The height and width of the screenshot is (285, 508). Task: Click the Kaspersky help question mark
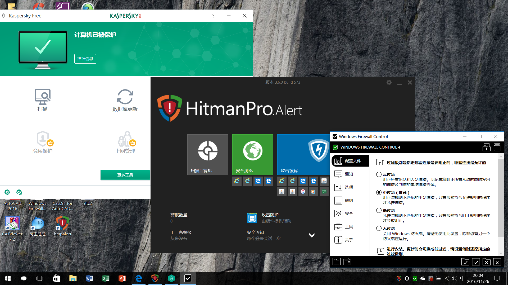coord(213,16)
